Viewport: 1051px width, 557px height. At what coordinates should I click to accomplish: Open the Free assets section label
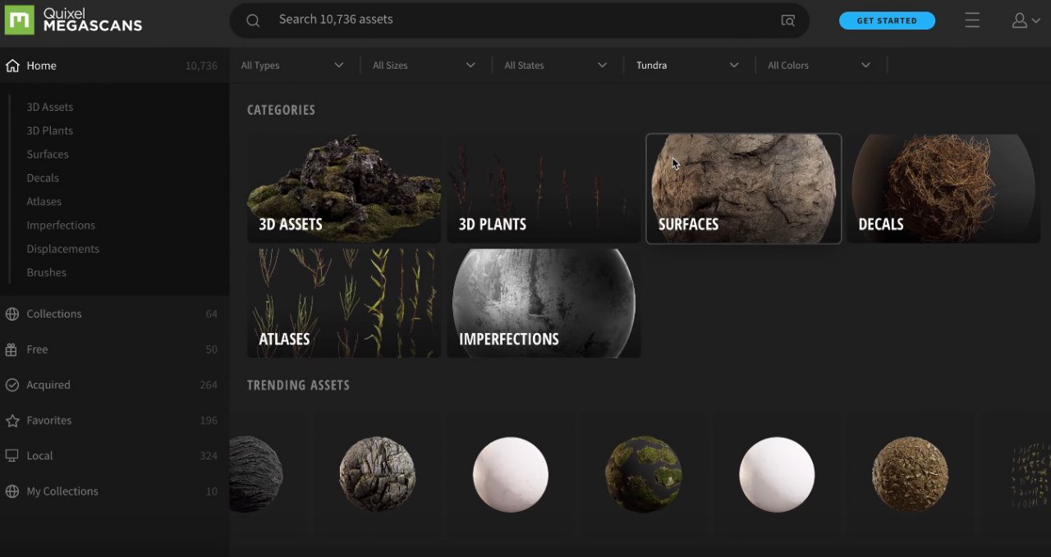click(37, 349)
